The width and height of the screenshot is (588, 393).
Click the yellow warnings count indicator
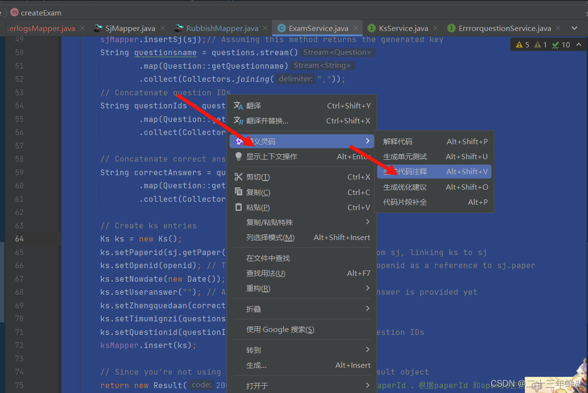click(523, 45)
